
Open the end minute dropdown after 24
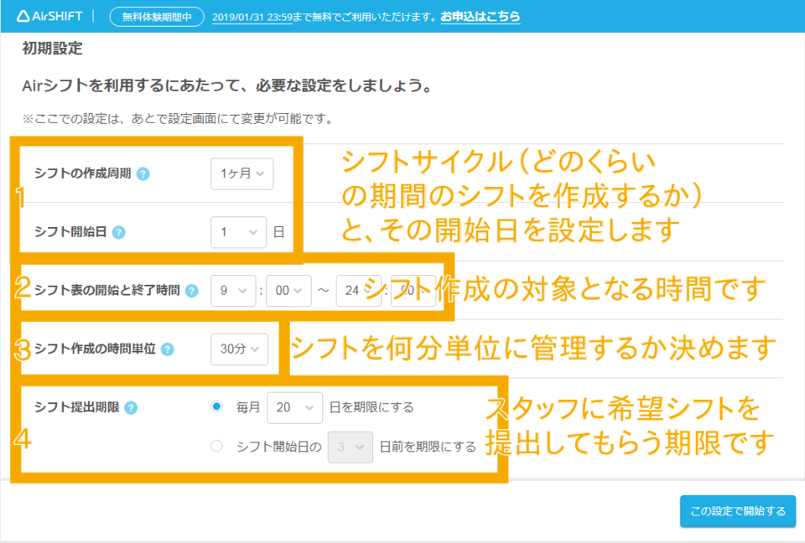413,291
